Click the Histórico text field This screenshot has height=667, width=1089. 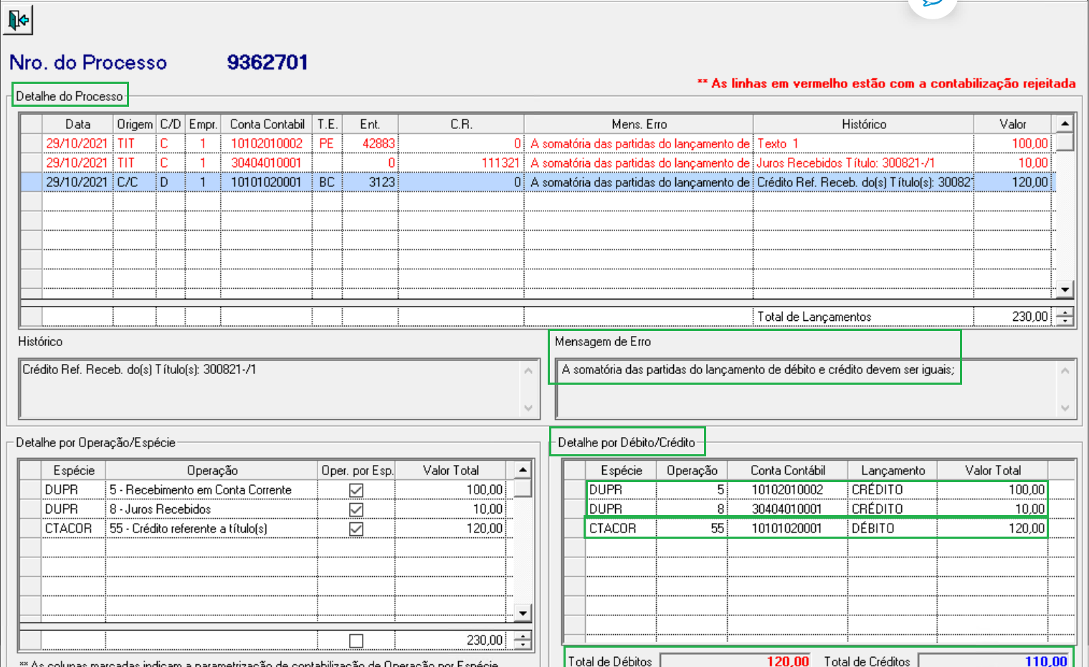(280, 388)
